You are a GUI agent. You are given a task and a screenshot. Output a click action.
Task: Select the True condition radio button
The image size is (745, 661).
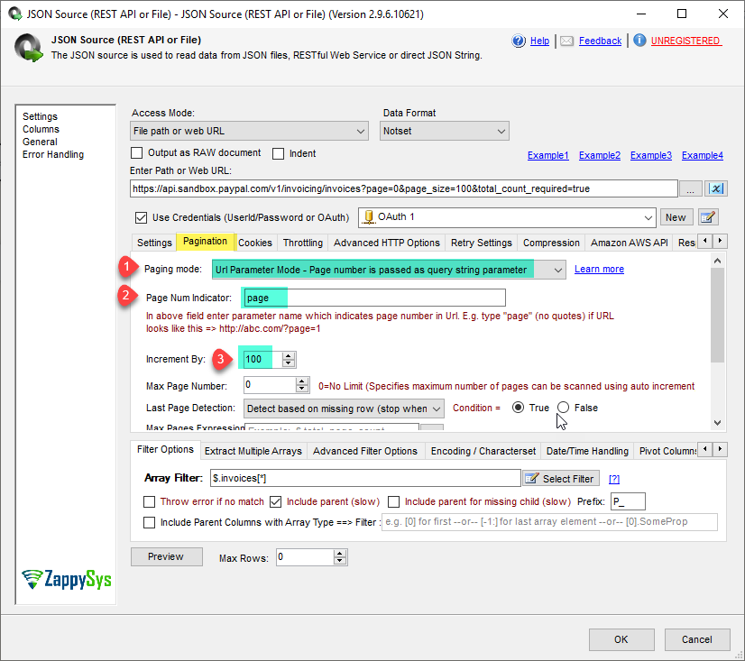pyautogui.click(x=519, y=408)
